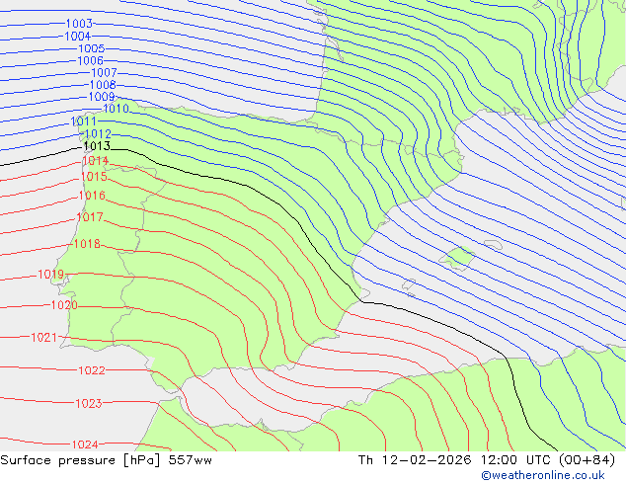The image size is (626, 484).
Task: Click the red 1019 isobar label
Action: (50, 275)
